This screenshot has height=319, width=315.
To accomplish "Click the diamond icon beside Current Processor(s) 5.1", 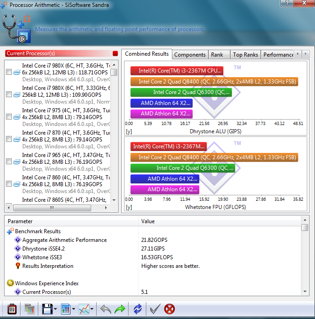I will click(18, 292).
